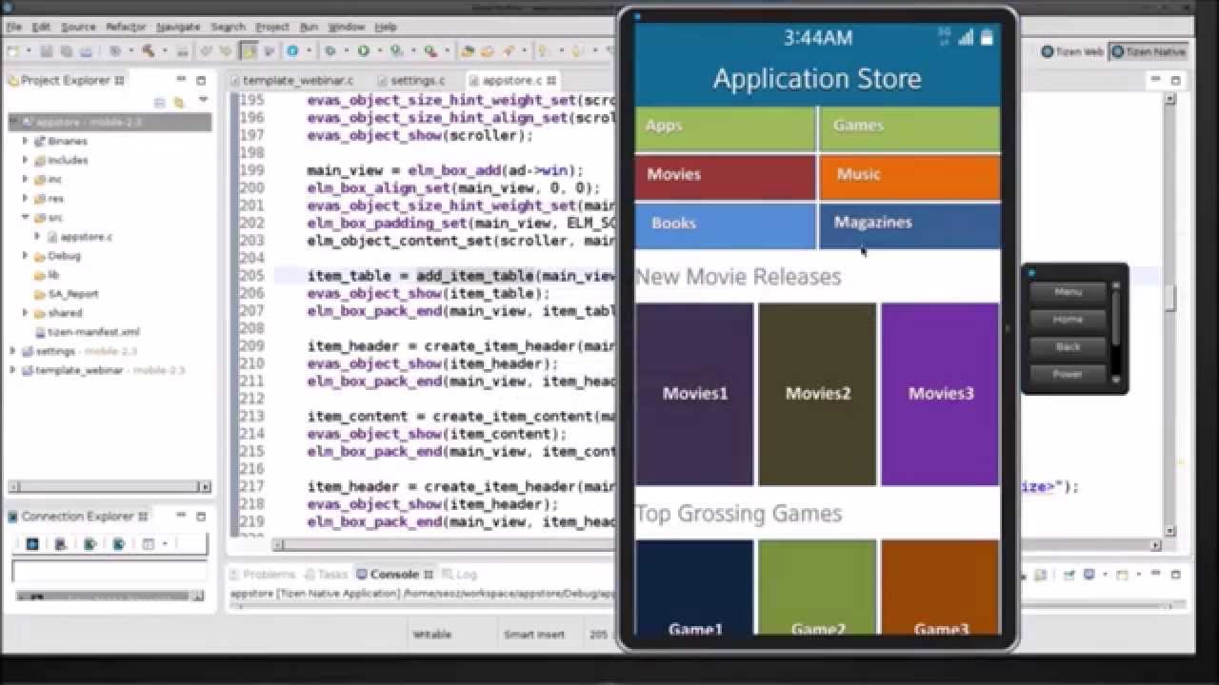Switch to the Log tab

tap(460, 574)
